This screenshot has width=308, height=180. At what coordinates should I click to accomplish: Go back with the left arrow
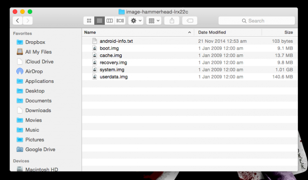tap(18, 20)
